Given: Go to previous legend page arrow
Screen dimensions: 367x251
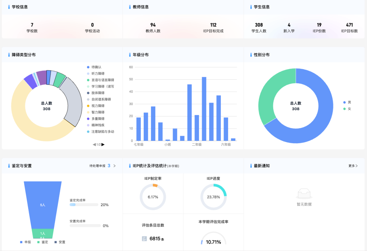Looking at the screenshot, I should click(x=94, y=144).
